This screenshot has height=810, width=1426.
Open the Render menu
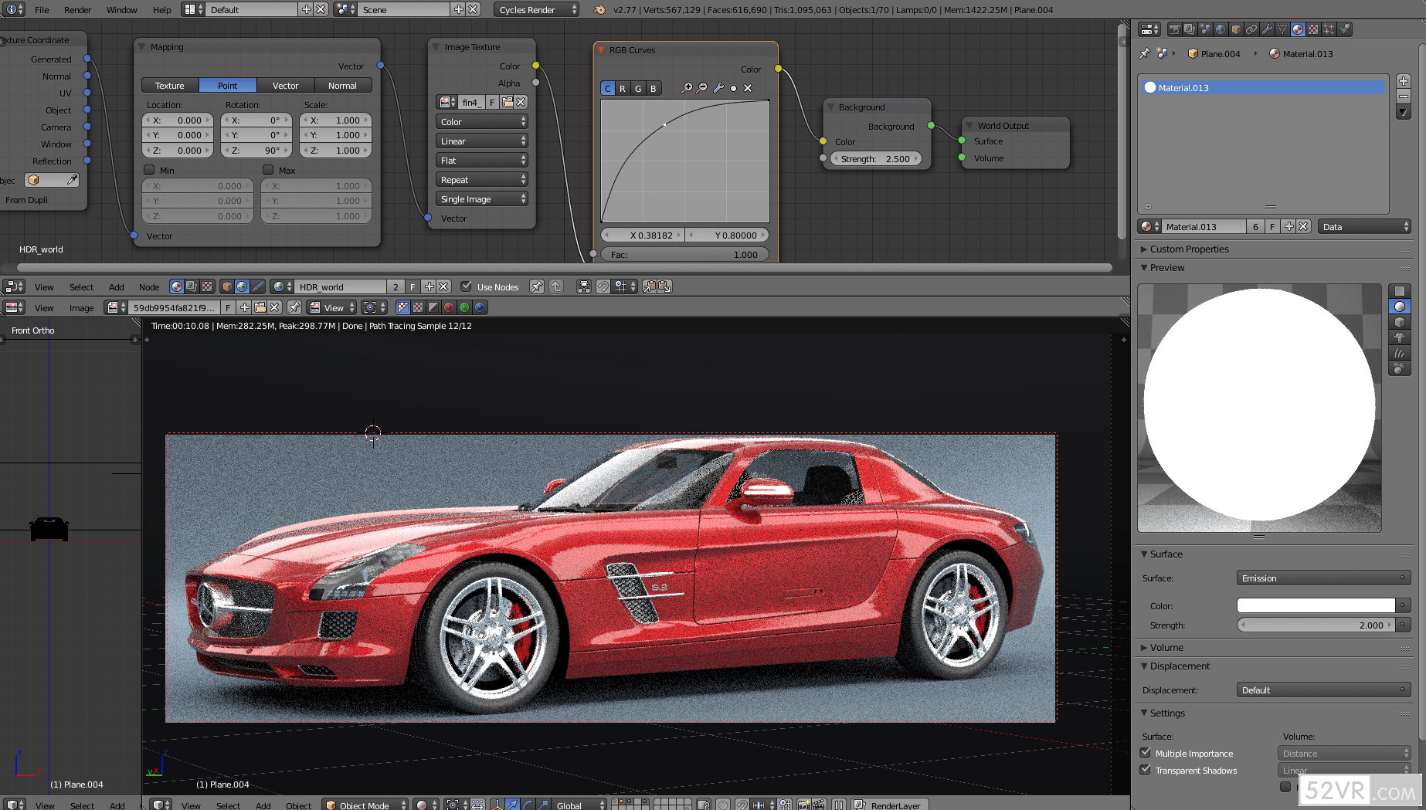click(77, 10)
